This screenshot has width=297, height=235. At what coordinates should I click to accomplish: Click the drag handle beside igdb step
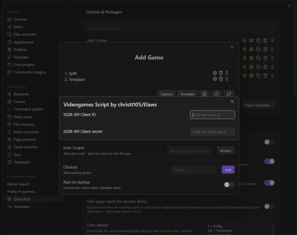point(227,73)
